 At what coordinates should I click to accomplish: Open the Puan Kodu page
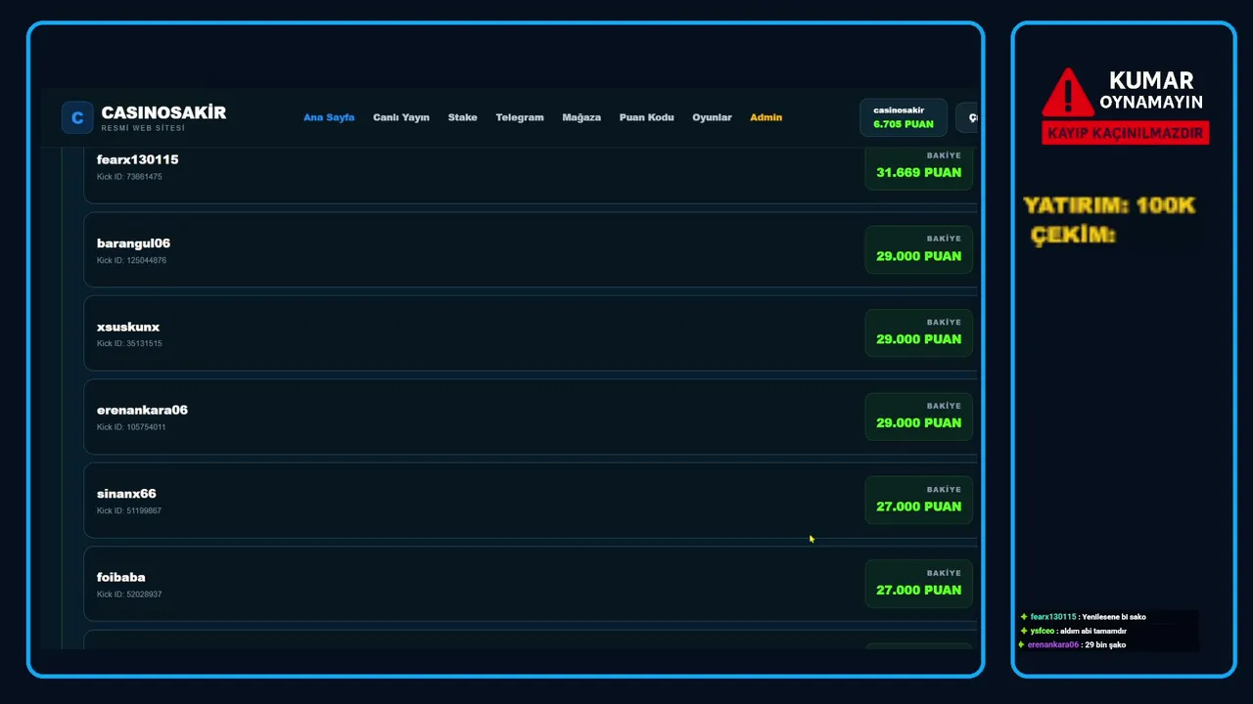[x=647, y=117]
